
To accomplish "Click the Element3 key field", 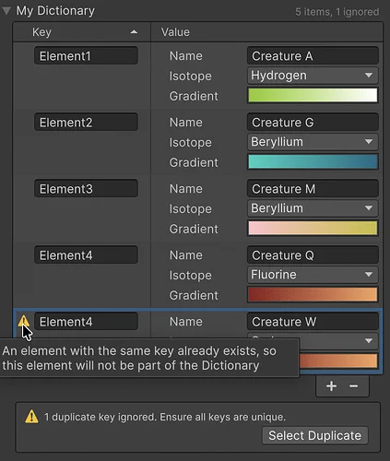I will (86, 188).
